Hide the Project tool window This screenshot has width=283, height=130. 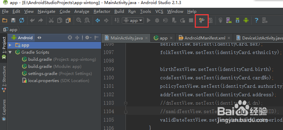97,37
